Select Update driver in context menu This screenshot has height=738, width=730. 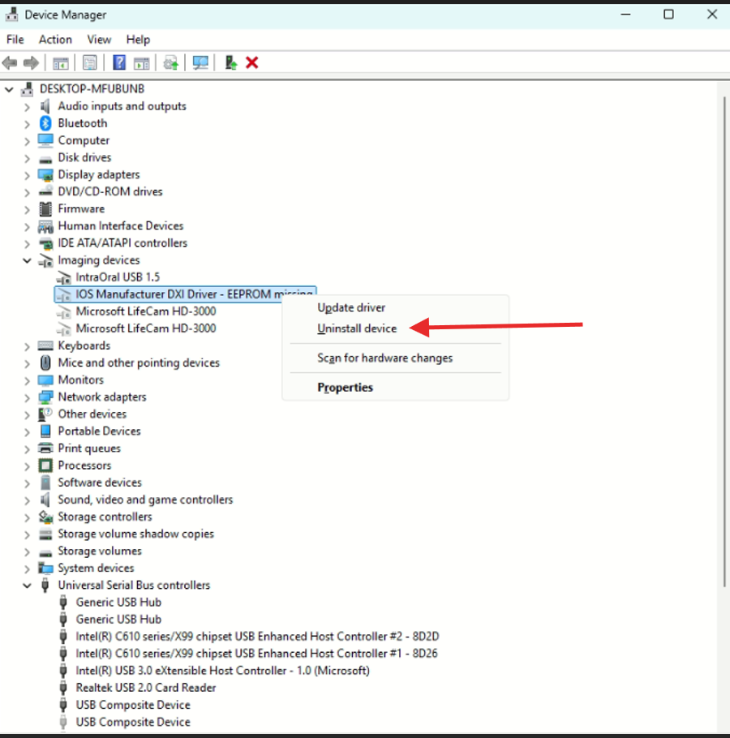point(351,307)
